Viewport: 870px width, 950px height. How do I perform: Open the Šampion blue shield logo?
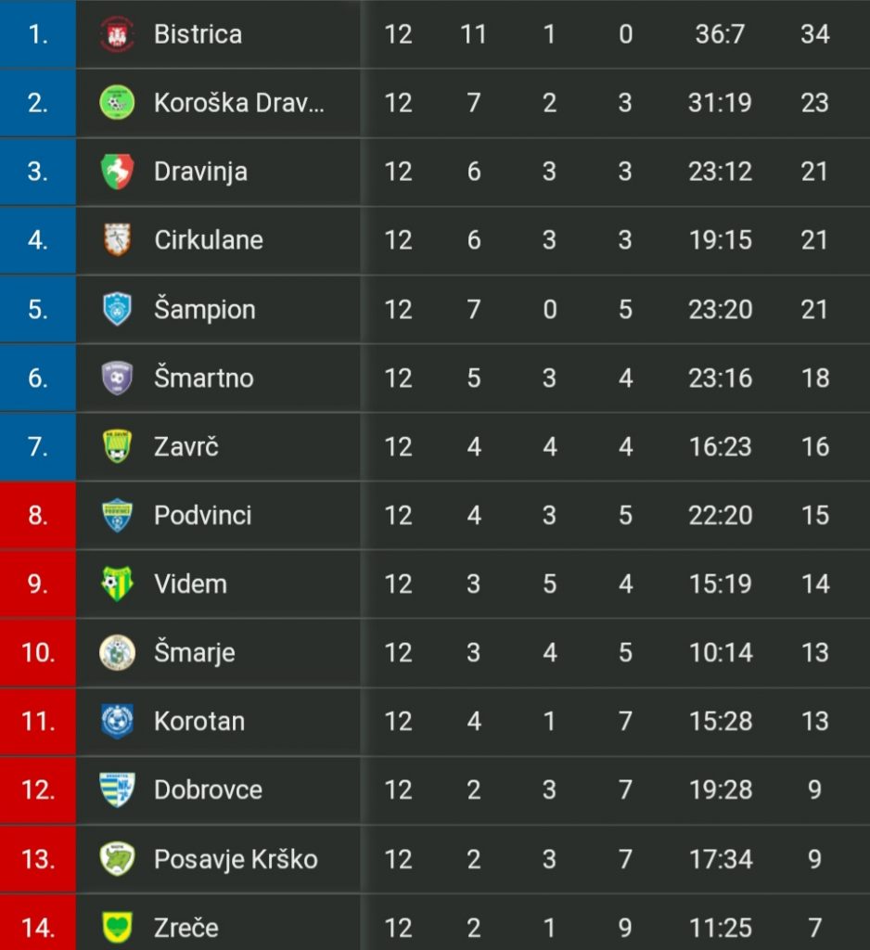click(116, 309)
